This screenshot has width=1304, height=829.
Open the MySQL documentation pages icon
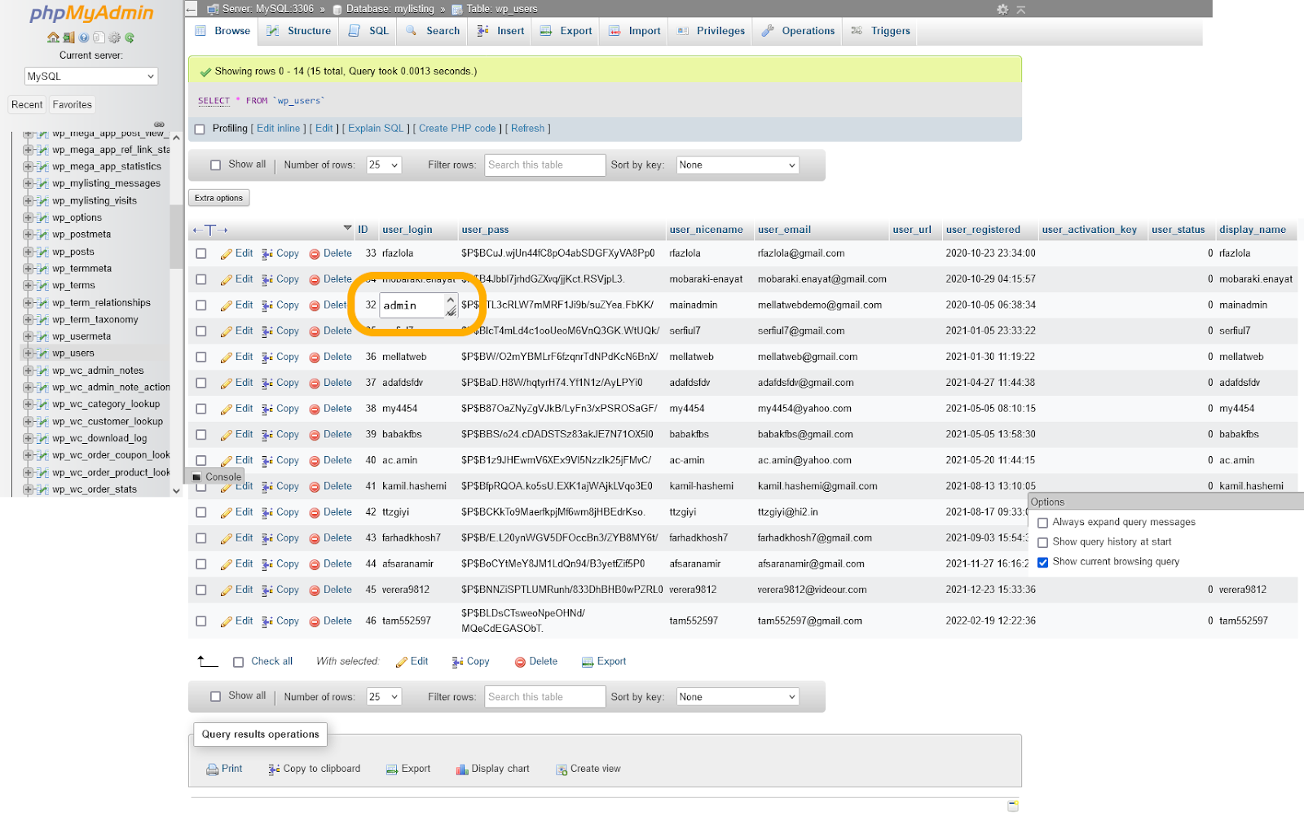point(99,37)
